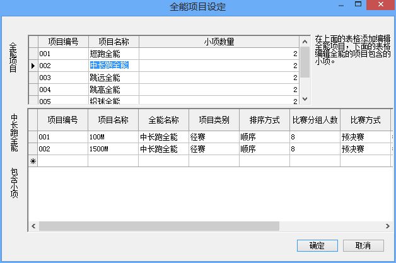Maximize the 全能项目设定 window
Viewport: 396px width, 263px height.
358,4
